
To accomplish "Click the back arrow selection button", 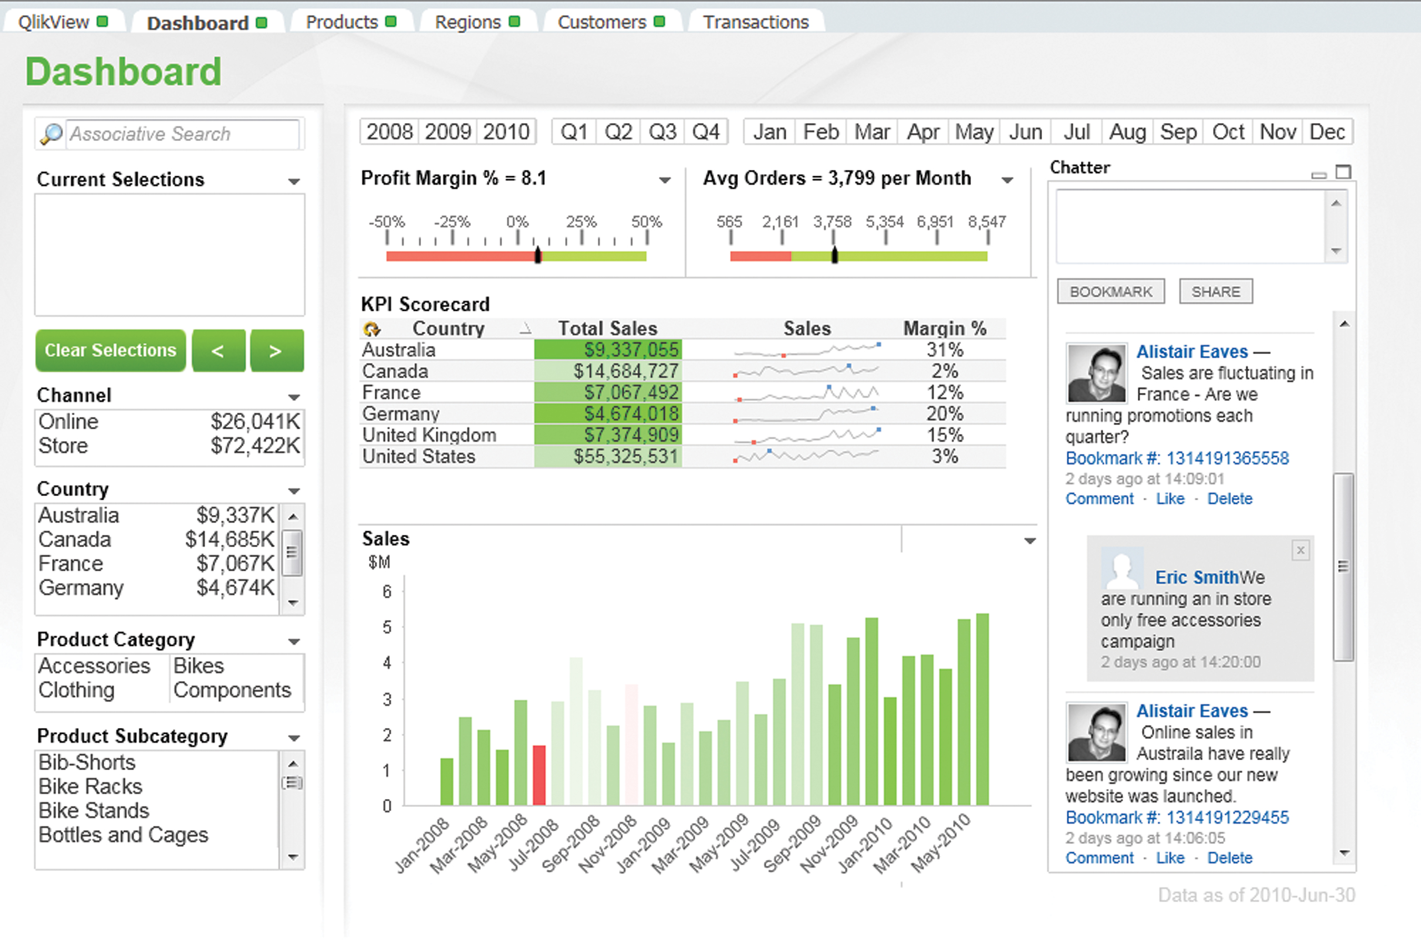I will click(x=218, y=351).
